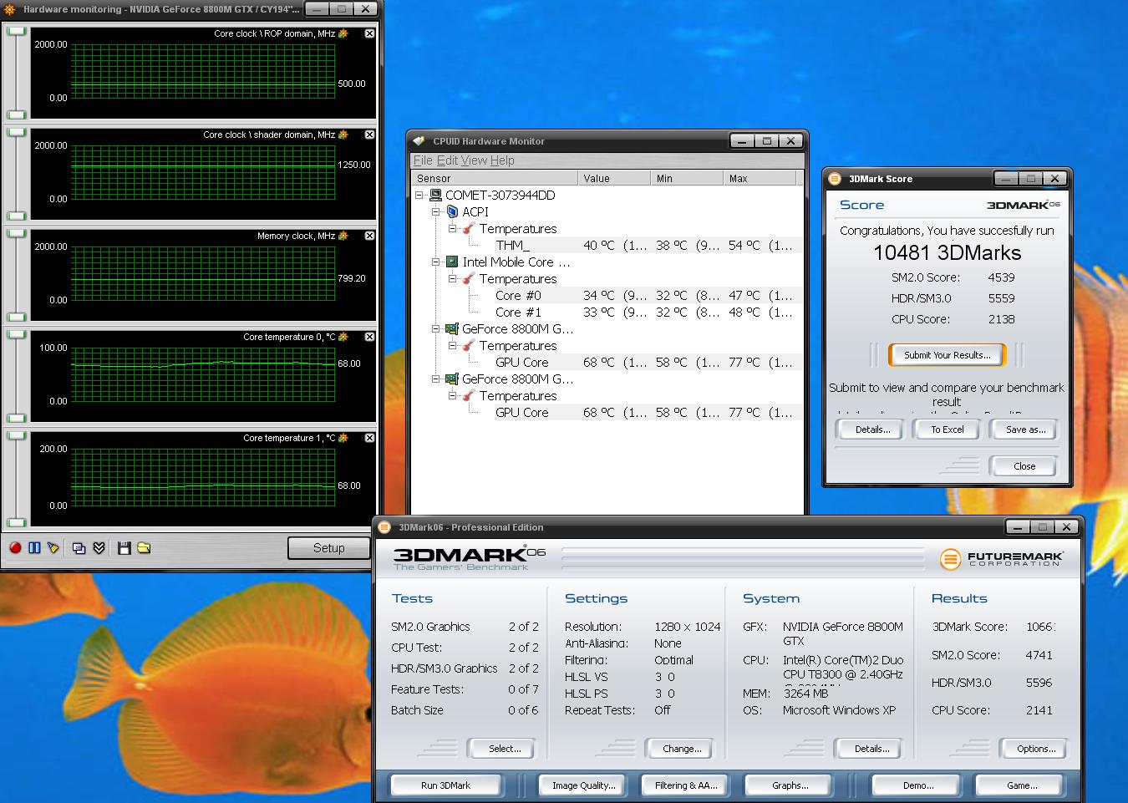Click the Max column header

tap(759, 178)
